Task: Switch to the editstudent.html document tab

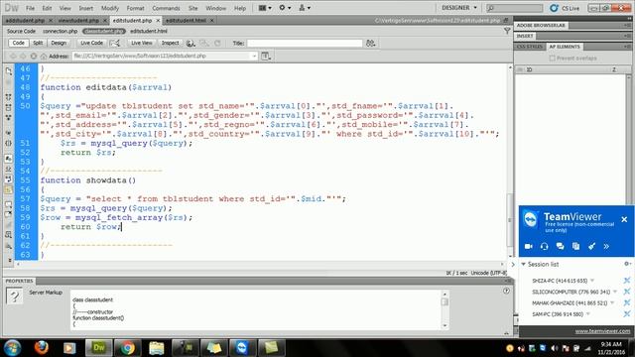Action: pos(186,20)
